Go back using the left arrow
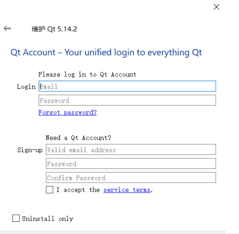 [7, 29]
